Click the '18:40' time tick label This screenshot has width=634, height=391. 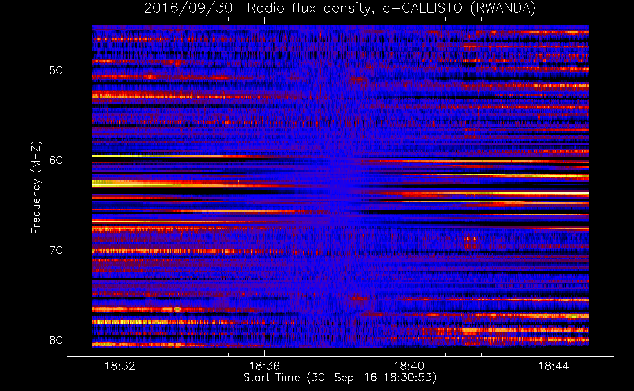(x=409, y=366)
